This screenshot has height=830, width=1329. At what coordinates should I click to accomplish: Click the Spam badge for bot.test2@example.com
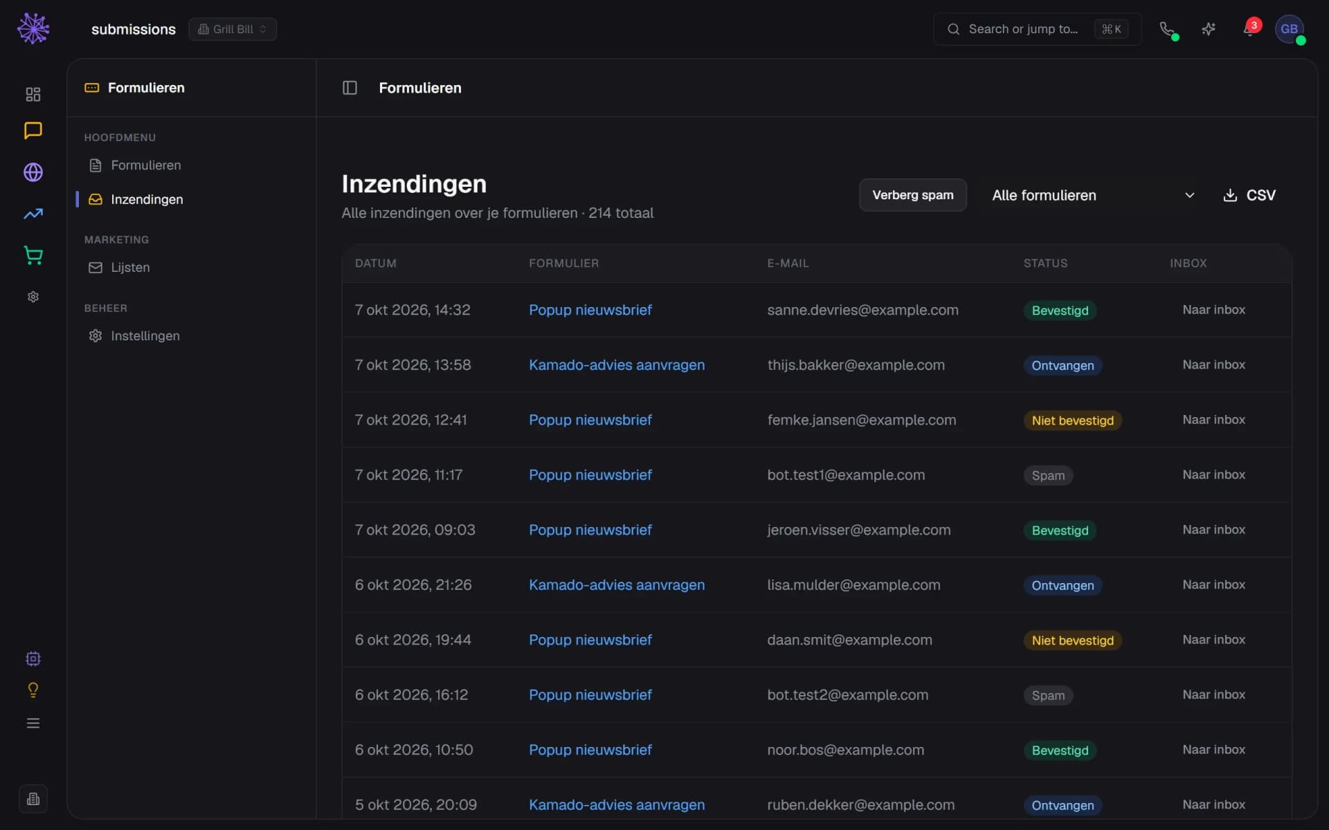pyautogui.click(x=1048, y=695)
